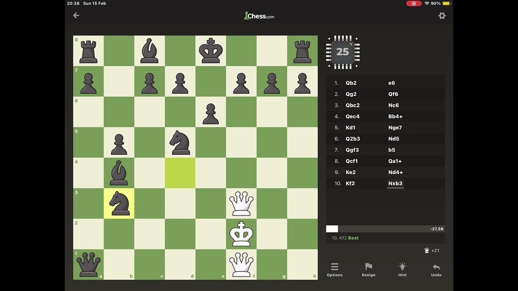The width and height of the screenshot is (518, 291).
Task: Undo the last move
Action: point(436,270)
